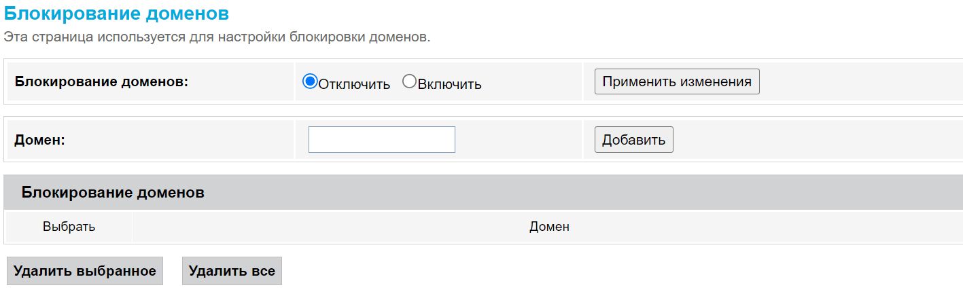Viewport: 963px width, 294px height.
Task: Add the typed domain to block list
Action: coord(633,140)
